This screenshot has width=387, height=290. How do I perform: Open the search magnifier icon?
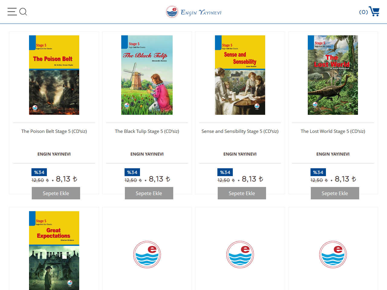pos(23,12)
